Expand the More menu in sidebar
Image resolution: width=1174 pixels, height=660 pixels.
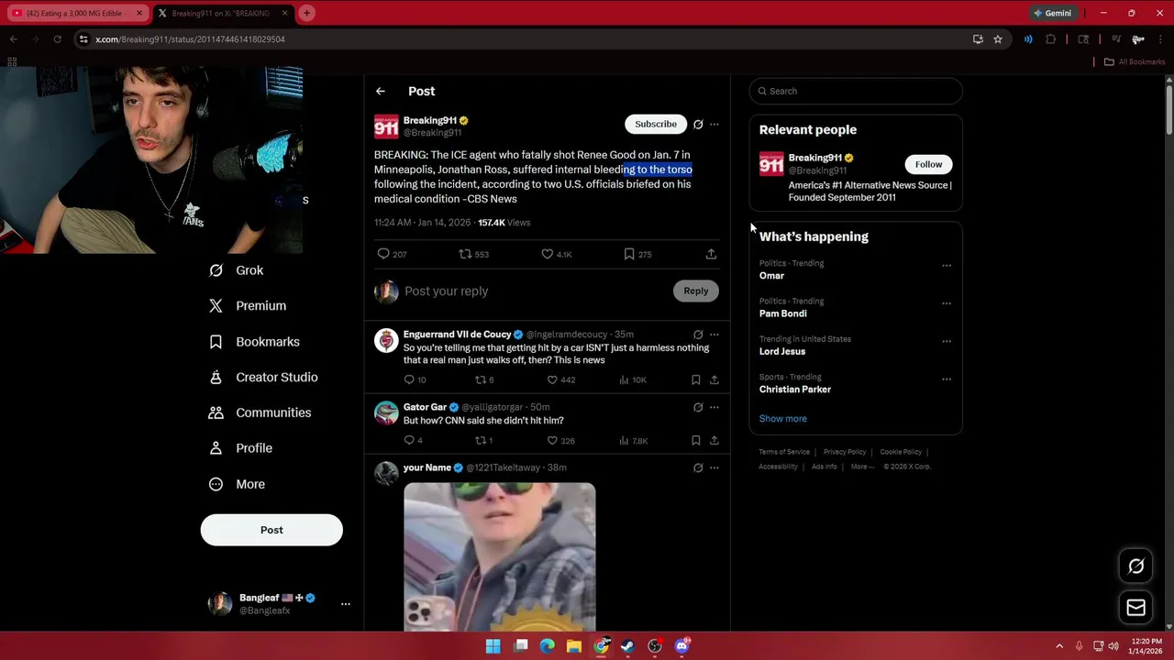point(238,484)
